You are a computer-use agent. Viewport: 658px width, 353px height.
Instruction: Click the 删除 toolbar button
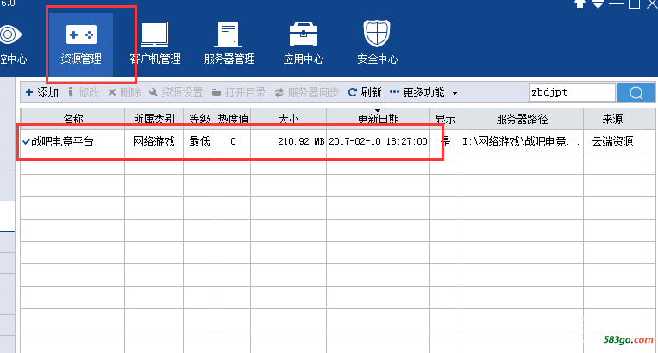coord(125,92)
